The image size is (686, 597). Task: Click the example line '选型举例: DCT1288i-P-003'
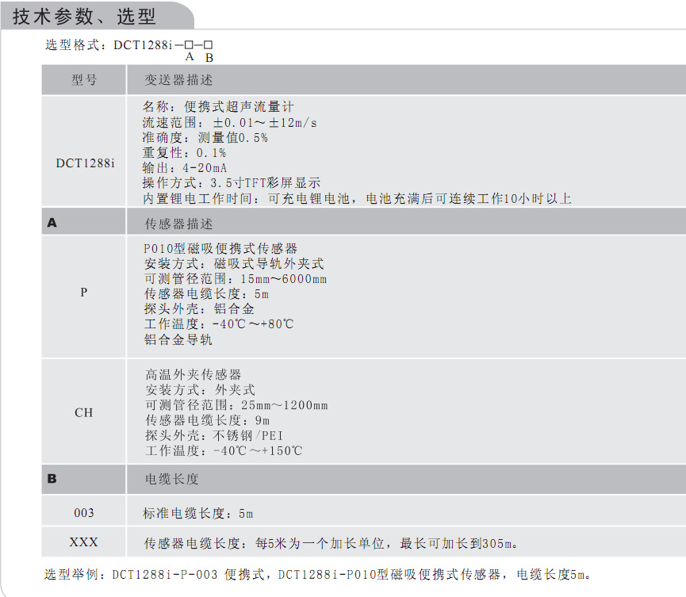click(x=317, y=574)
